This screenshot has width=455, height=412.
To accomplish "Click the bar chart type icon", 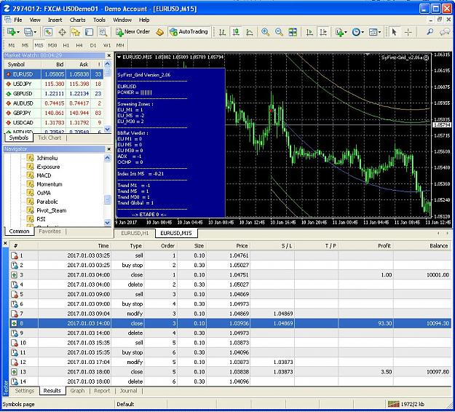I will click(222, 32).
